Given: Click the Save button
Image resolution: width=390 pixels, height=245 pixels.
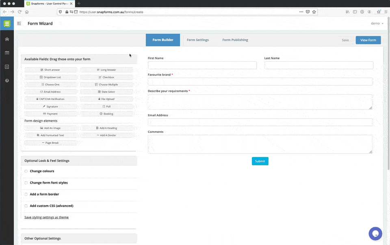Looking at the screenshot, I should click(x=345, y=40).
